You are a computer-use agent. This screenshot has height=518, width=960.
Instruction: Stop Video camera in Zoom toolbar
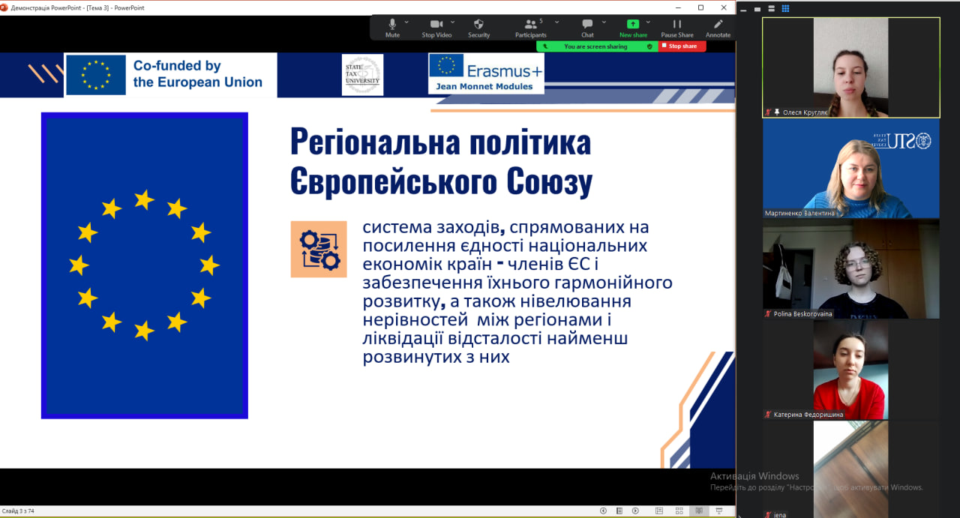[x=436, y=28]
